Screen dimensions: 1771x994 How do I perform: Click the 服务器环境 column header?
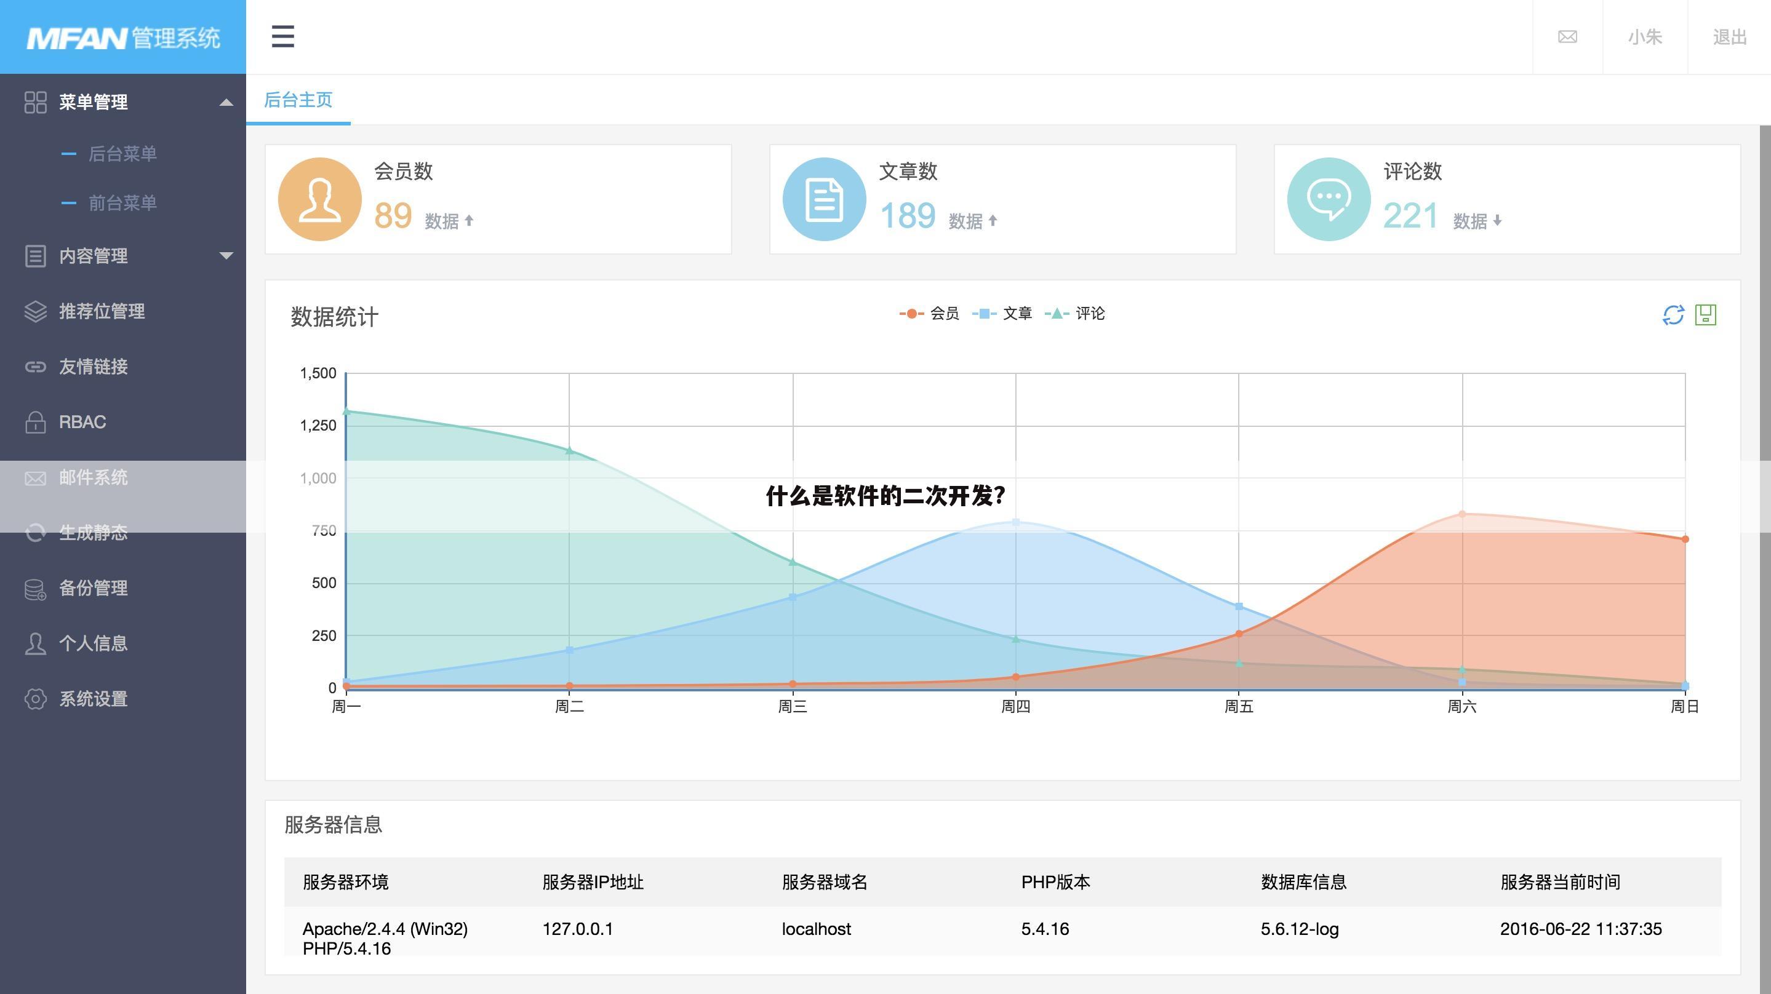346,882
